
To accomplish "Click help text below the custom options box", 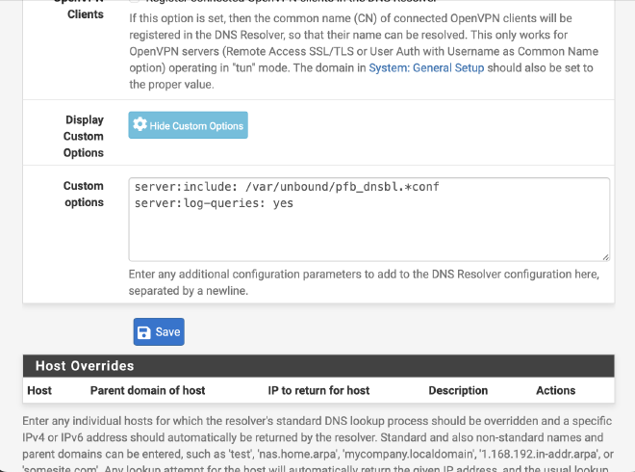I will click(x=364, y=282).
